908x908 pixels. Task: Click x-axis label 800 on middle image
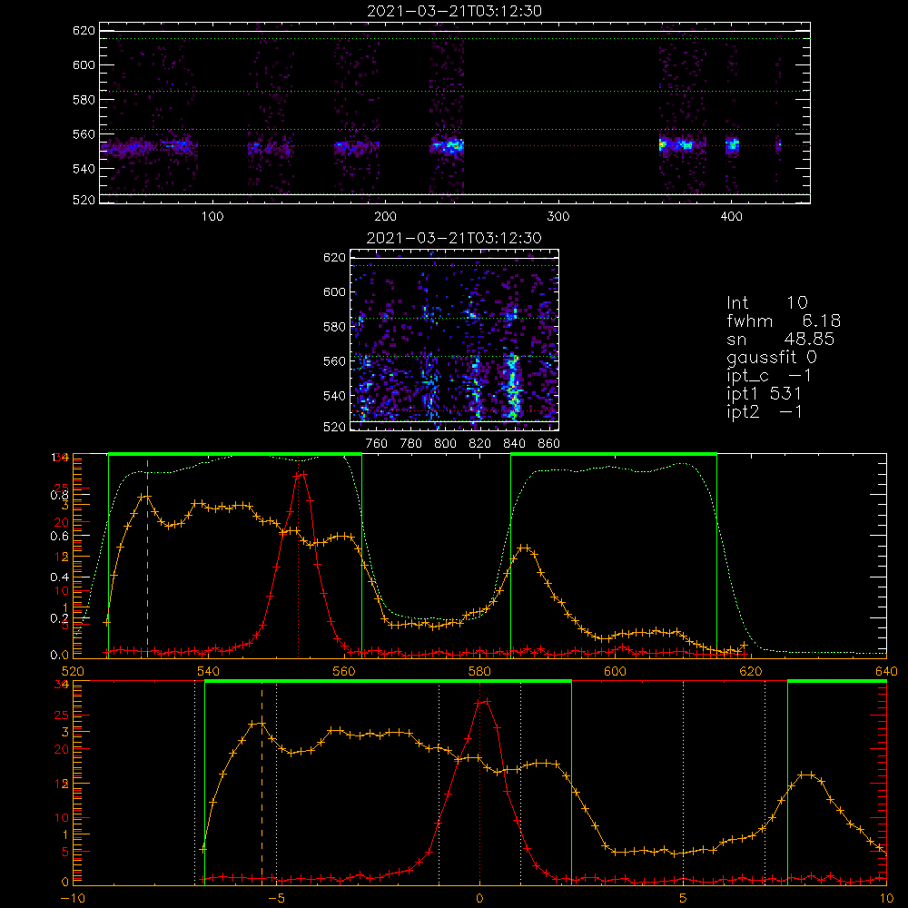pos(445,444)
